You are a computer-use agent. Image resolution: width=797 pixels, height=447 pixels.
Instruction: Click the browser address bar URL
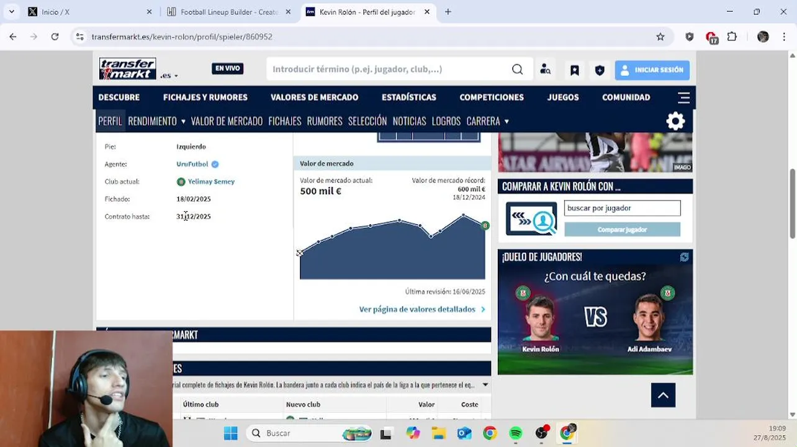(x=182, y=37)
